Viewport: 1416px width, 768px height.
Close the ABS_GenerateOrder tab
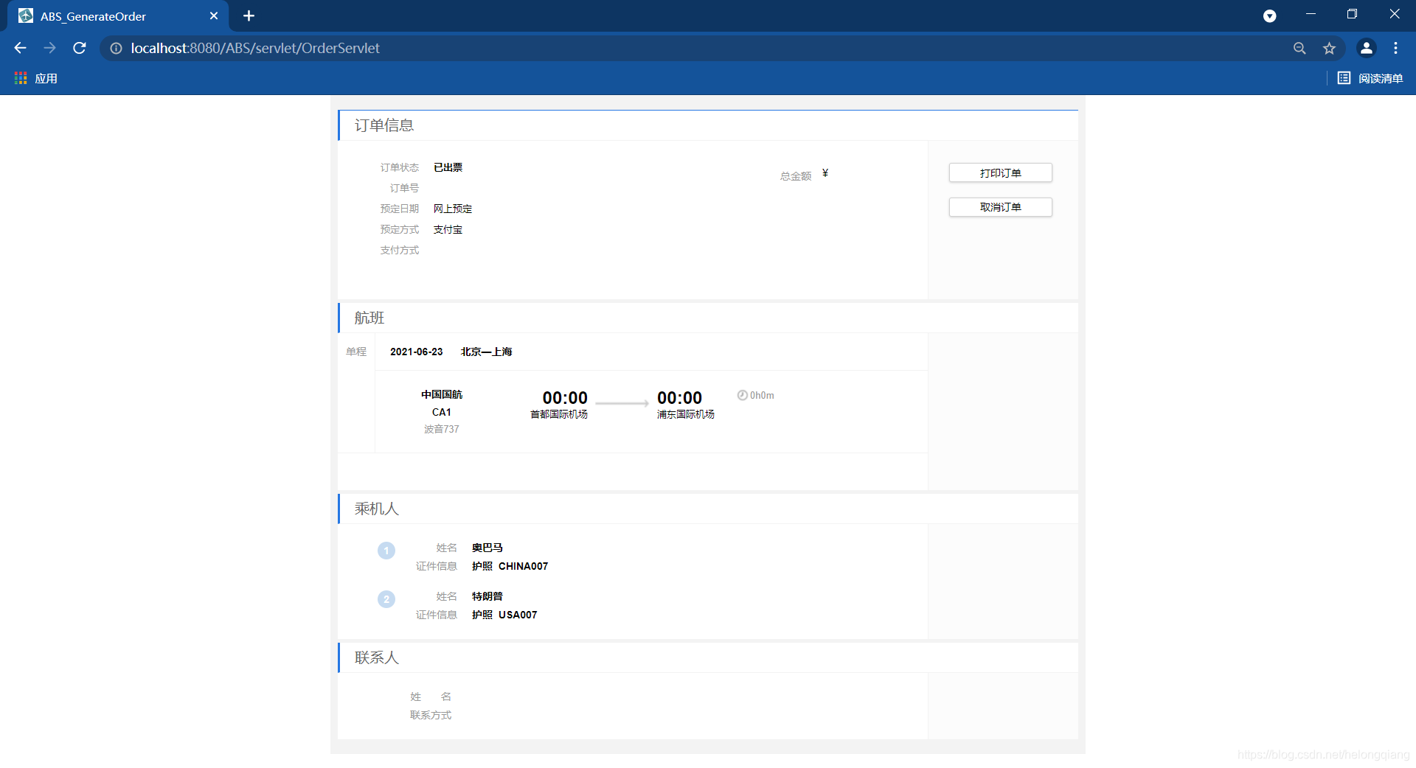tap(214, 15)
